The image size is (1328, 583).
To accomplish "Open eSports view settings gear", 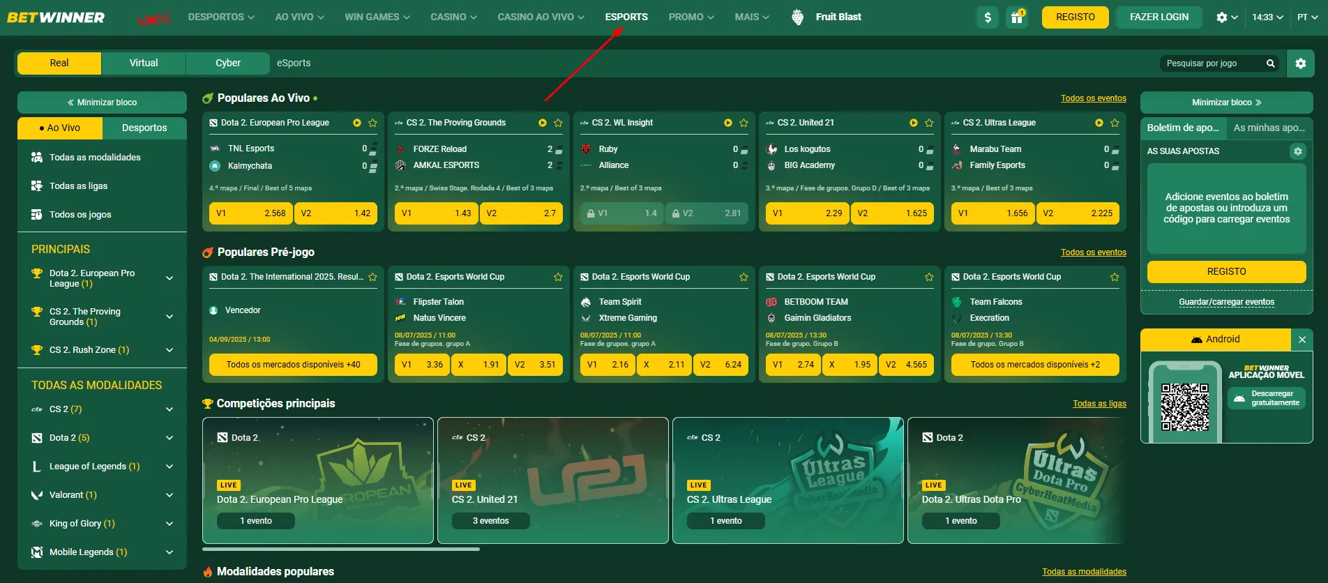I will point(1301,63).
